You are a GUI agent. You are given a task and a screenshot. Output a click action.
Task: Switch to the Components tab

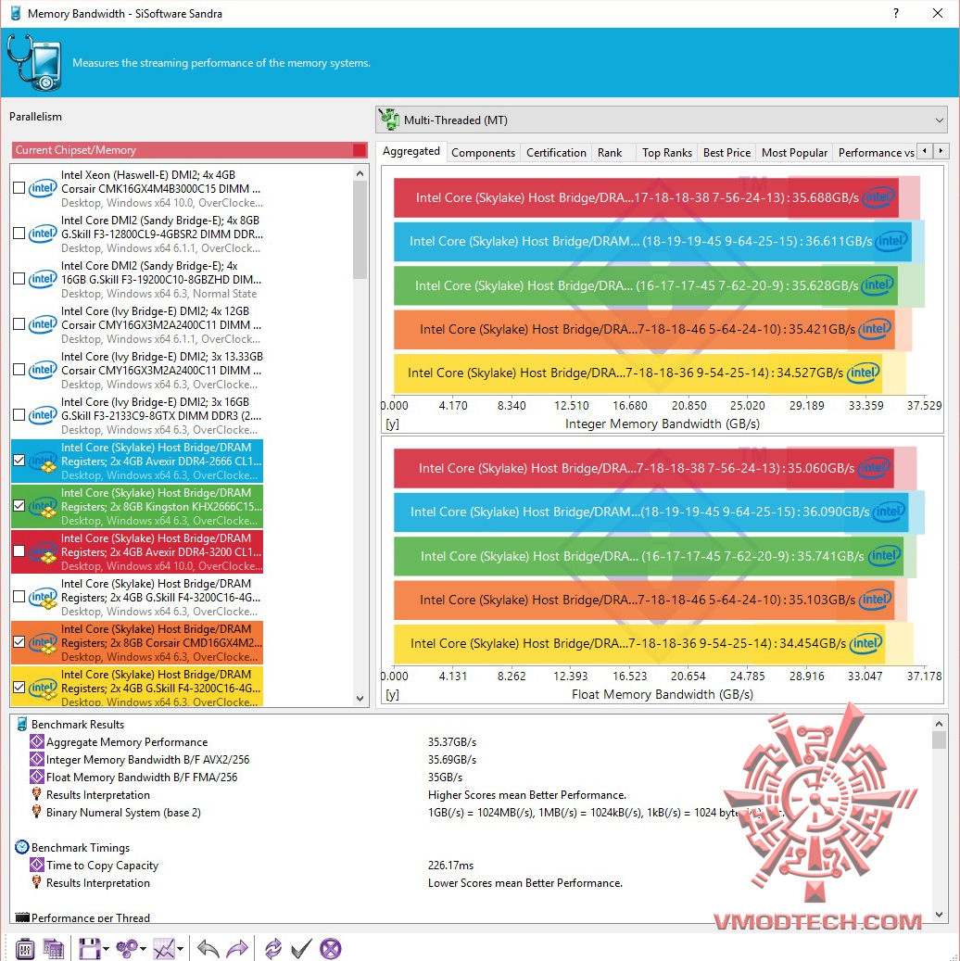click(483, 153)
